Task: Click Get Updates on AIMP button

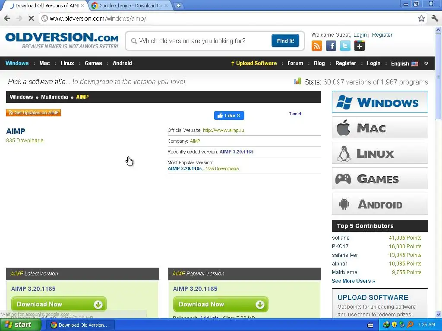Action: click(33, 112)
